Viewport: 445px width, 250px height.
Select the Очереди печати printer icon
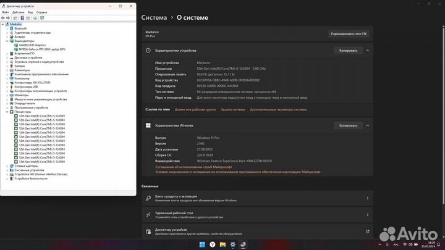pyautogui.click(x=12, y=104)
